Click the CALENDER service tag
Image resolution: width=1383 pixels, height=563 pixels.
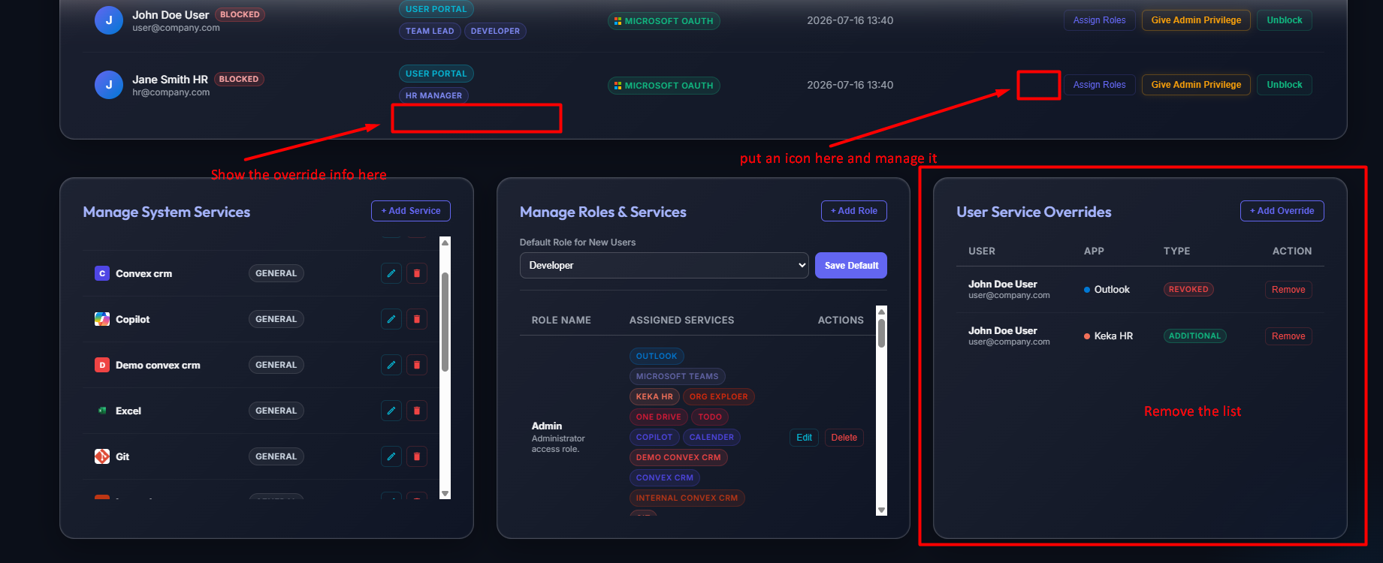711,438
